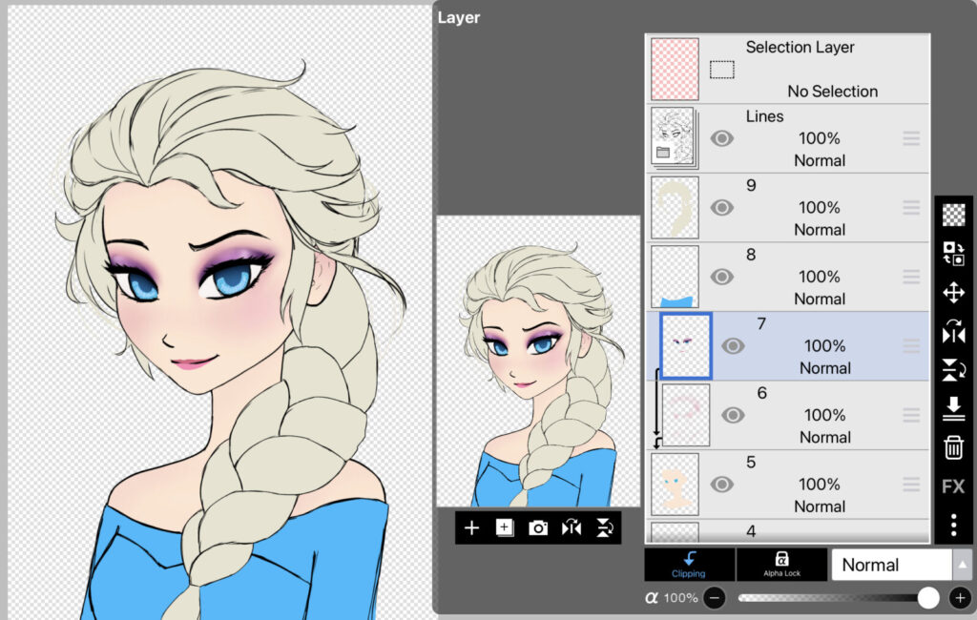Grab reorder handle of Lines layer
Screen dimensions: 977x620
911,138
